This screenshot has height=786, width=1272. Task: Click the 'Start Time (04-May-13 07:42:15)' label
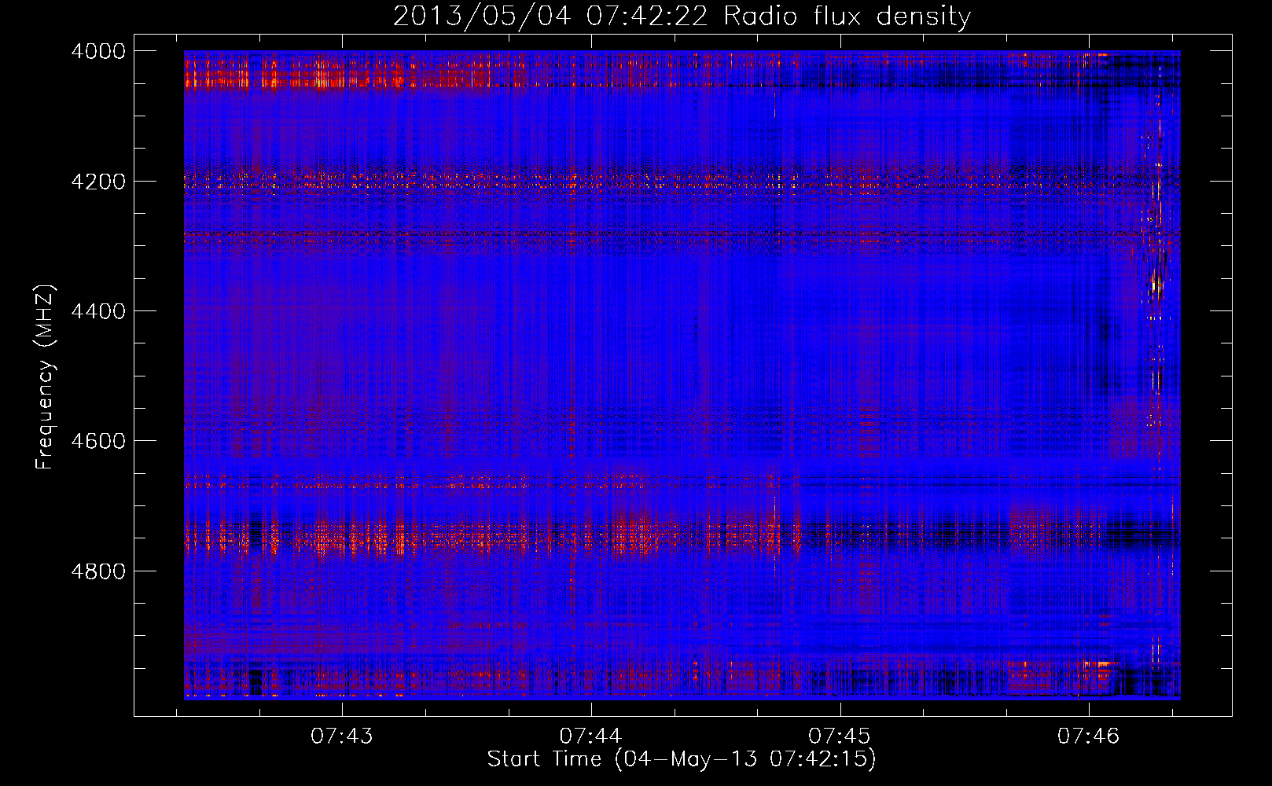tap(682, 759)
